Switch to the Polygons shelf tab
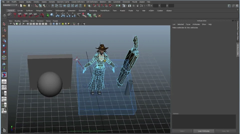Viewport: 240px width, 134px height. coord(39,10)
